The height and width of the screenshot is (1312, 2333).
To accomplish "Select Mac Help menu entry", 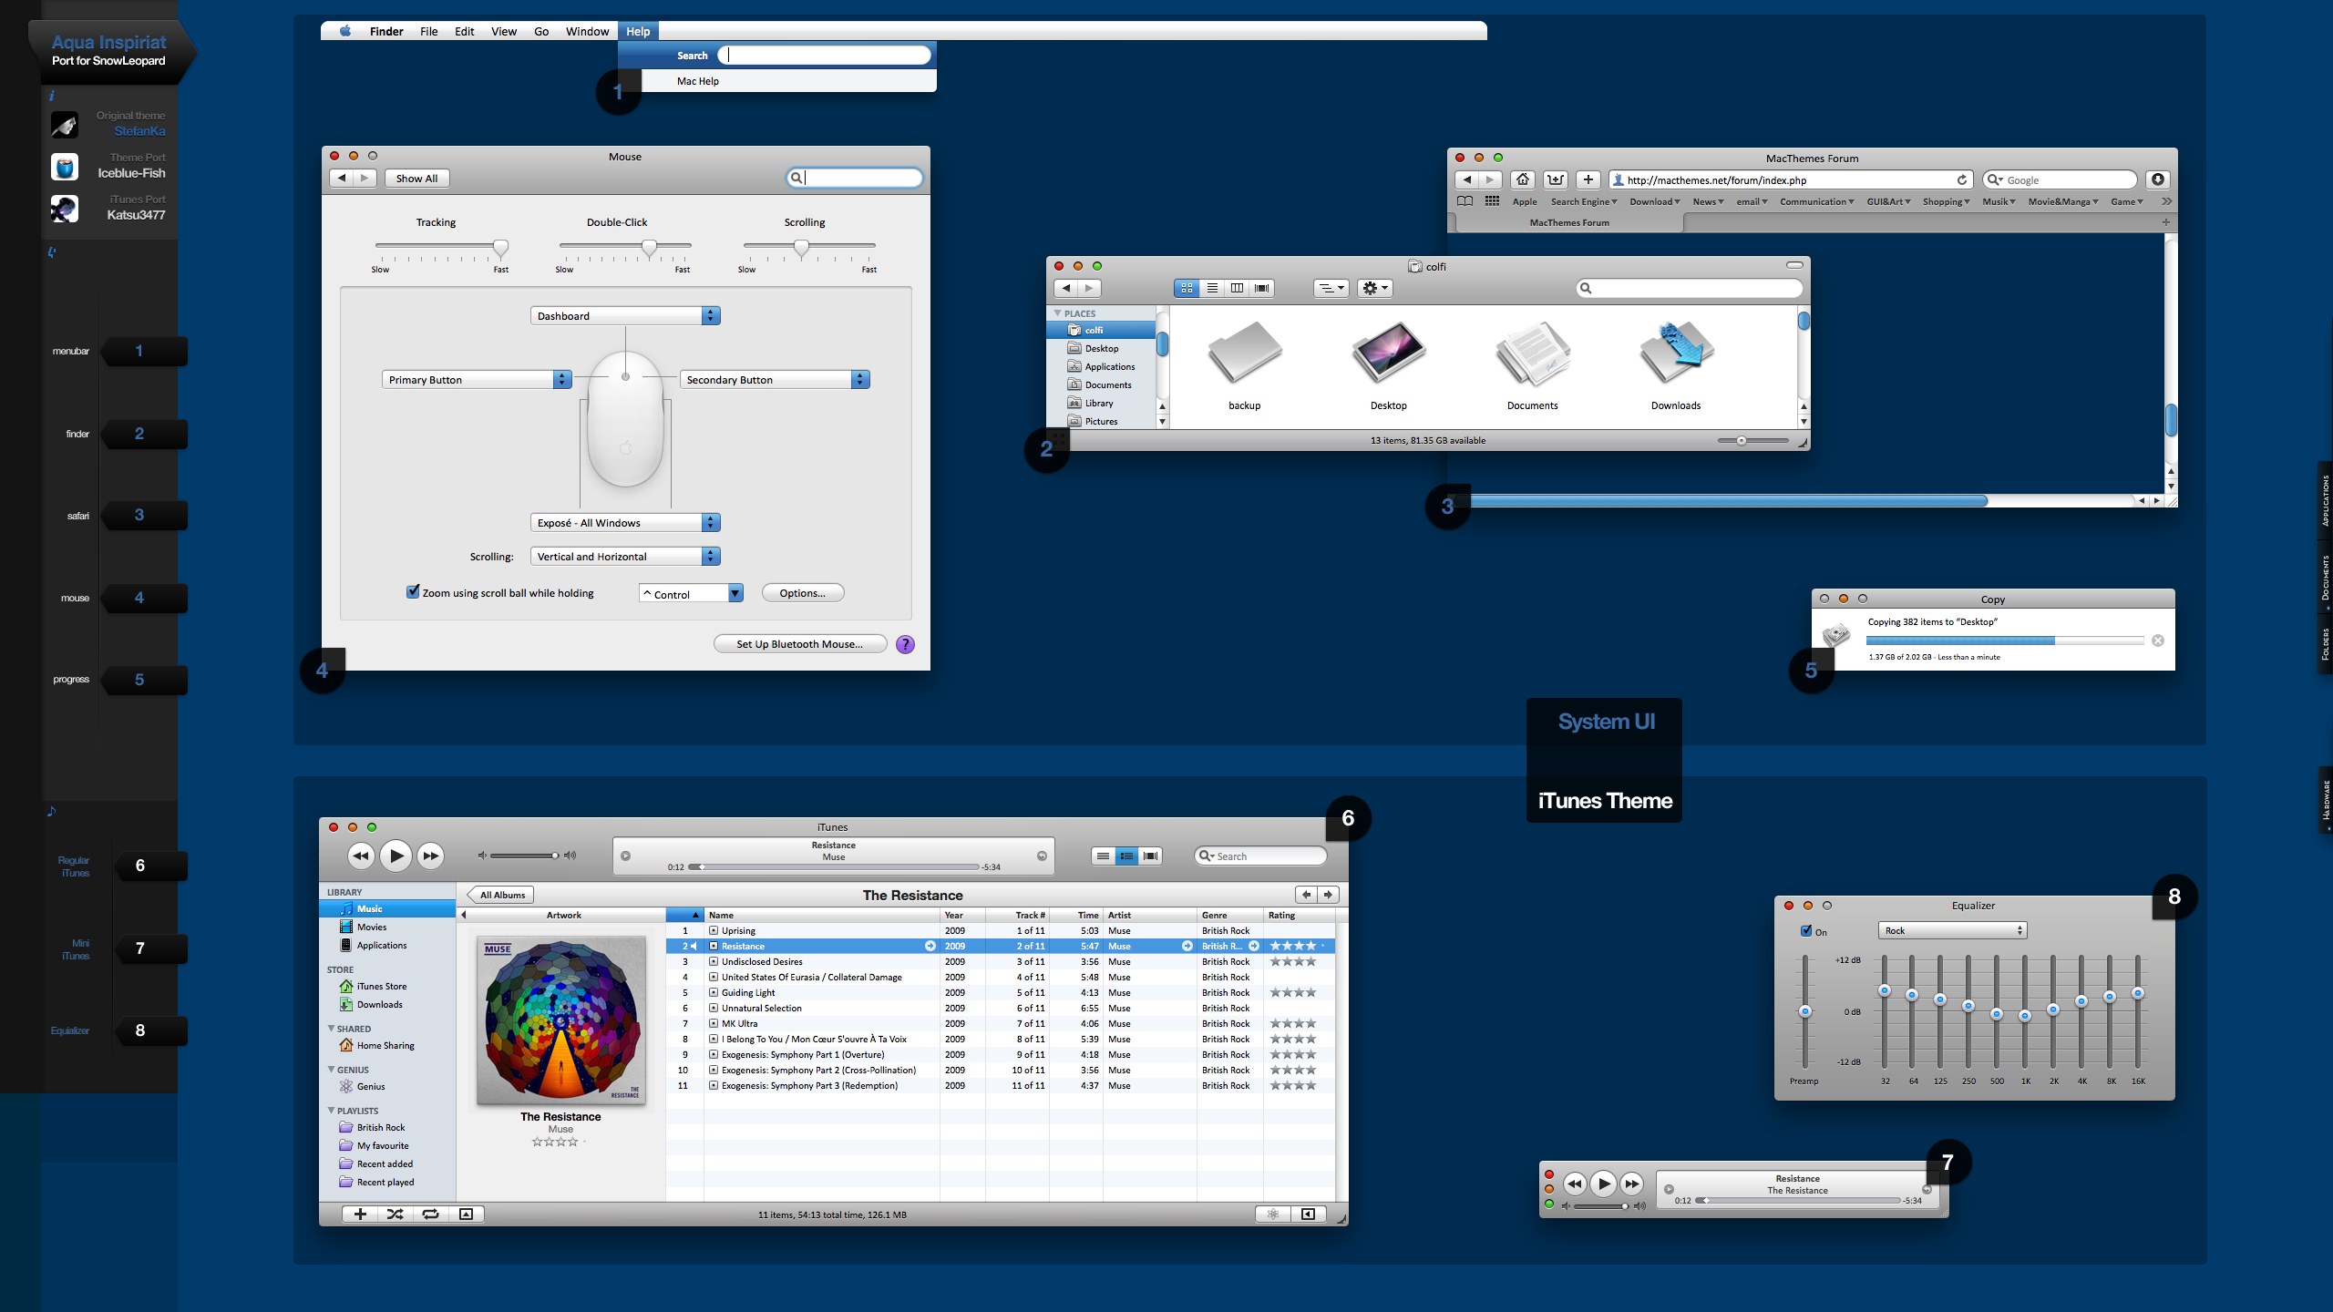I will [x=788, y=81].
